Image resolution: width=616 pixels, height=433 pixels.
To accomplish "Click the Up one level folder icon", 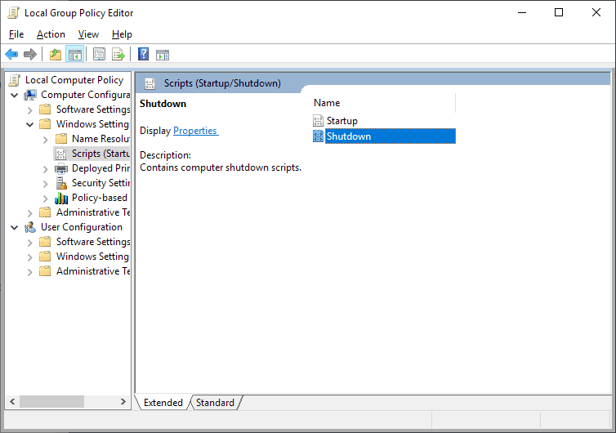I will (56, 54).
